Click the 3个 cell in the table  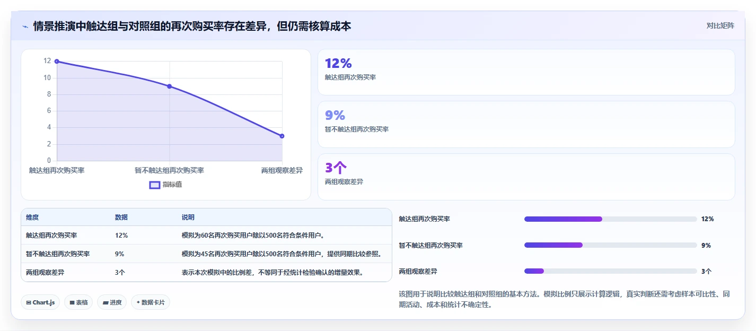[x=120, y=272]
